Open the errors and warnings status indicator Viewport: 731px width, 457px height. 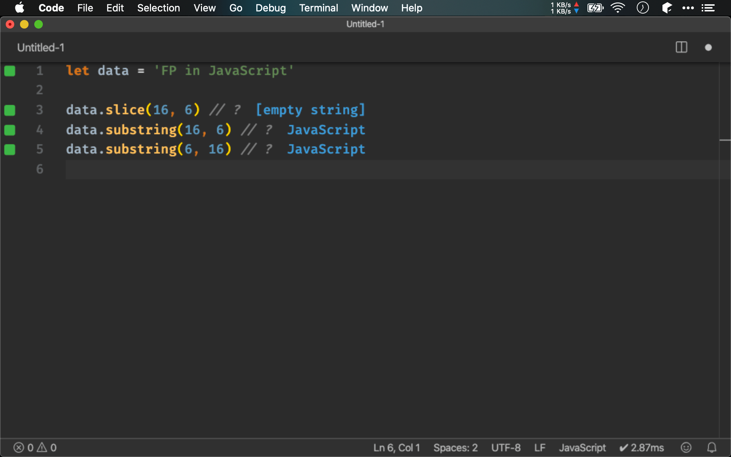pyautogui.click(x=35, y=447)
